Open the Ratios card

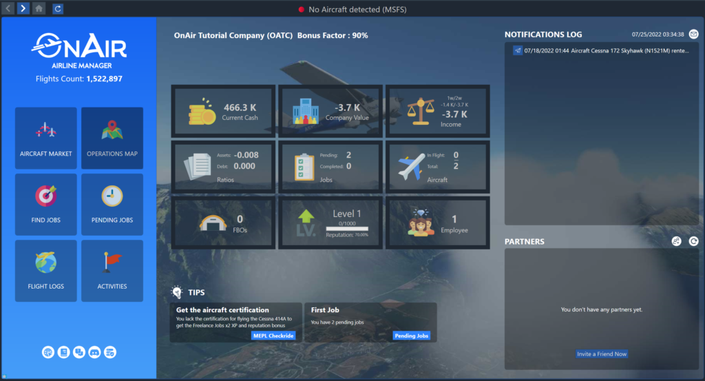tap(224, 167)
